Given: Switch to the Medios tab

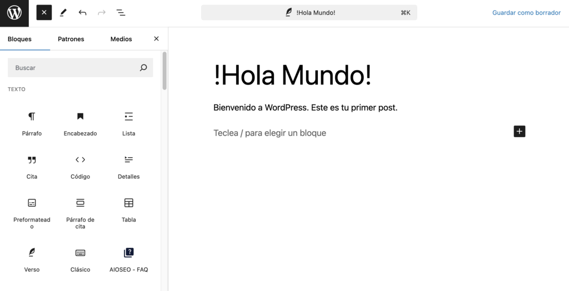Looking at the screenshot, I should tap(121, 39).
